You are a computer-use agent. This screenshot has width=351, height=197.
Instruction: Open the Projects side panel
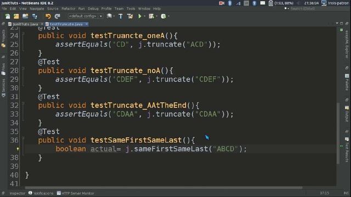pyautogui.click(x=3, y=38)
